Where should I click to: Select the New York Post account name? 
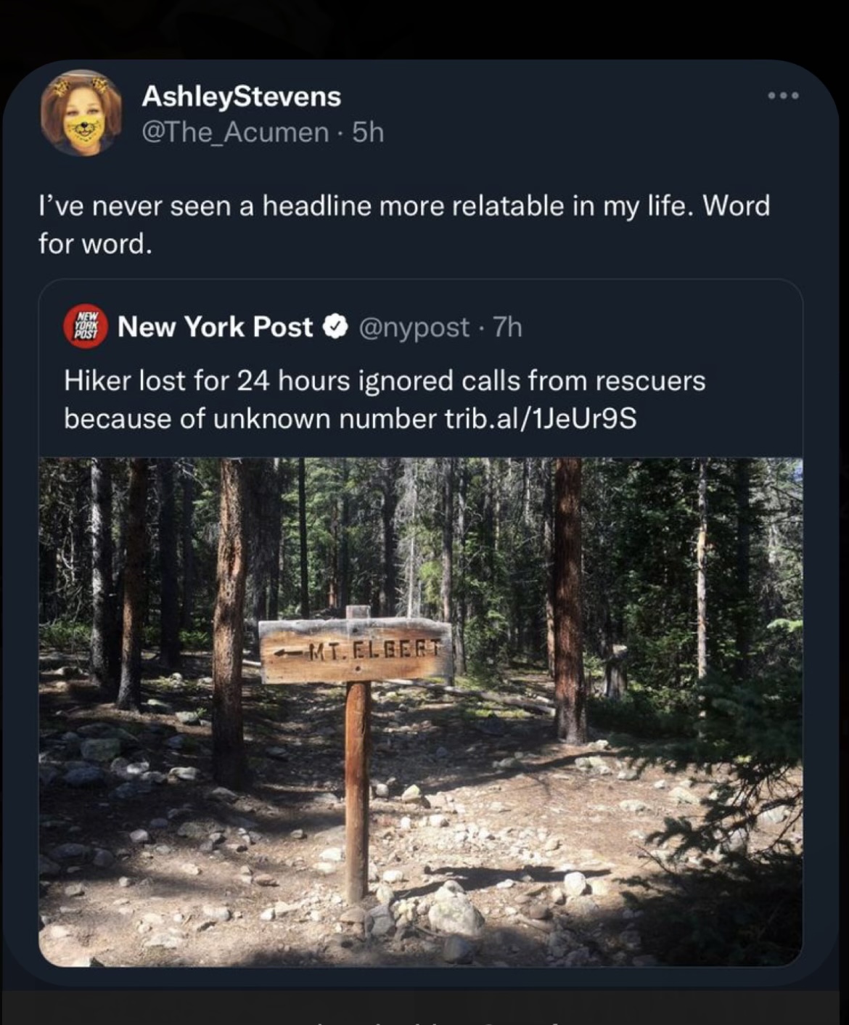coord(215,327)
